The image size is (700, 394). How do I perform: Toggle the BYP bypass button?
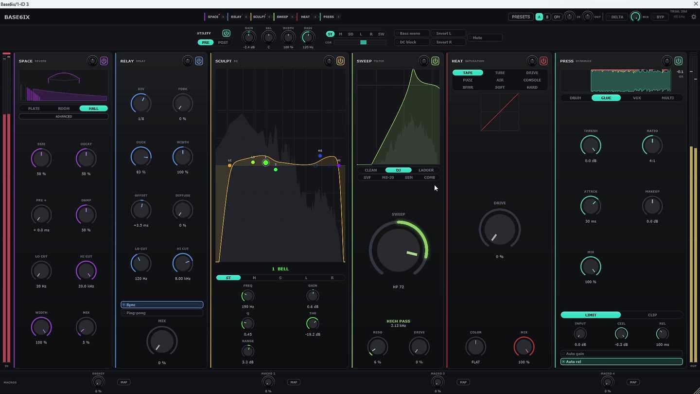tap(660, 17)
